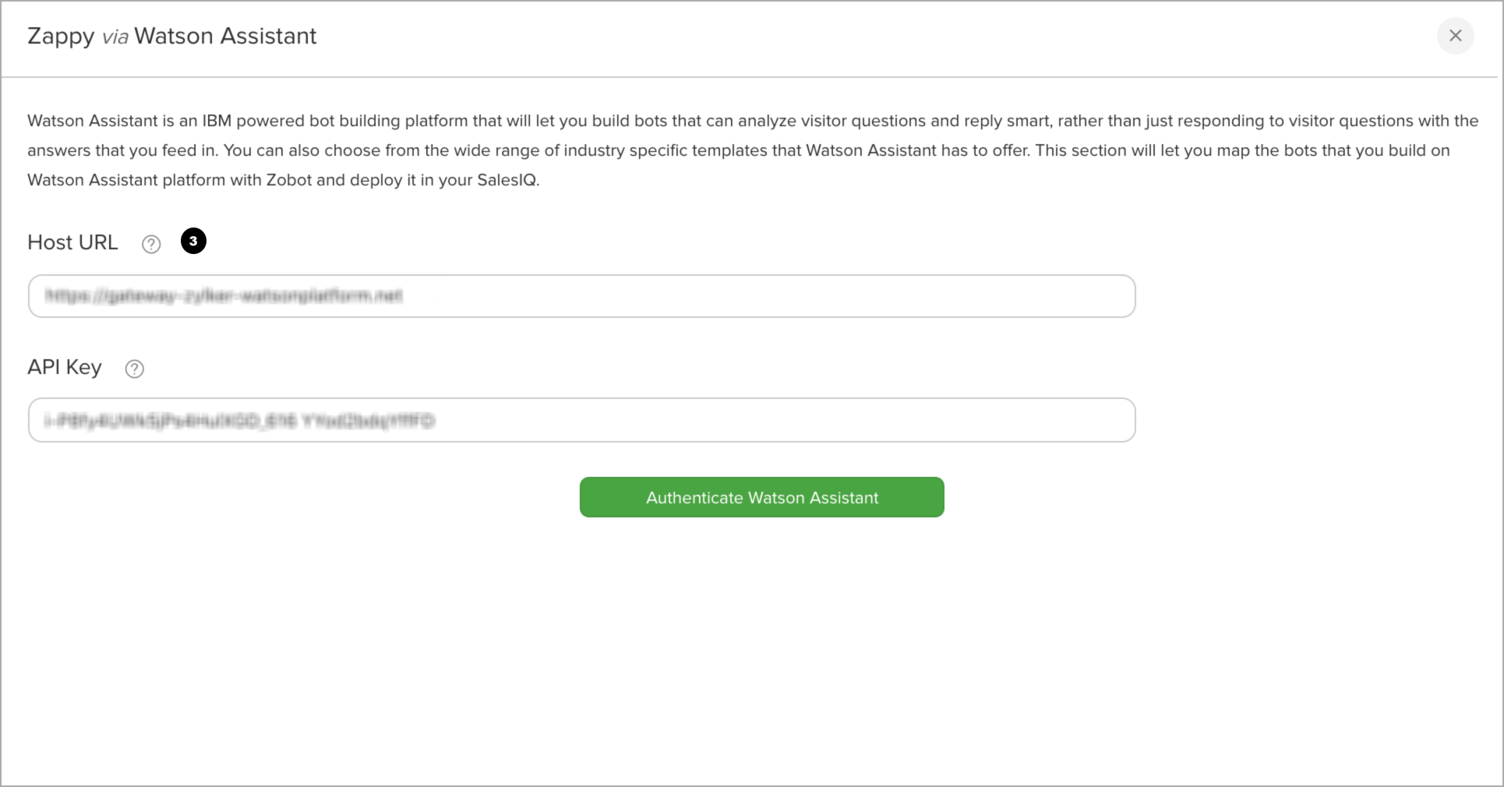Click Watson Assistant in the dialog title
This screenshot has width=1504, height=787.
(x=225, y=36)
